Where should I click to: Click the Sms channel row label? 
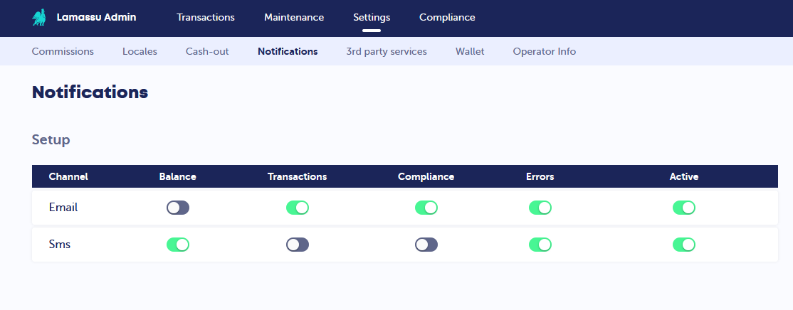click(60, 245)
